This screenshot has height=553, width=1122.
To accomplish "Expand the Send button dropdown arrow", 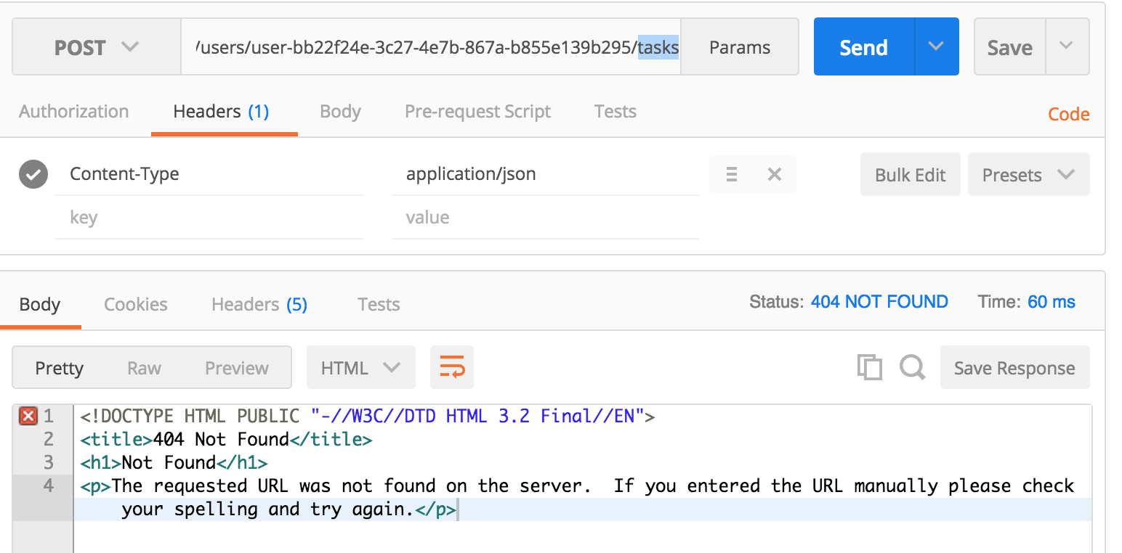I will click(x=936, y=46).
